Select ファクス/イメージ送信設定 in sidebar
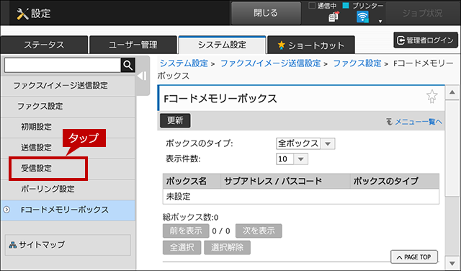Screen dimensions: 461x271 (68, 86)
